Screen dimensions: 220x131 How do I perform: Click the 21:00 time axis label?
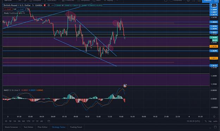166,117
